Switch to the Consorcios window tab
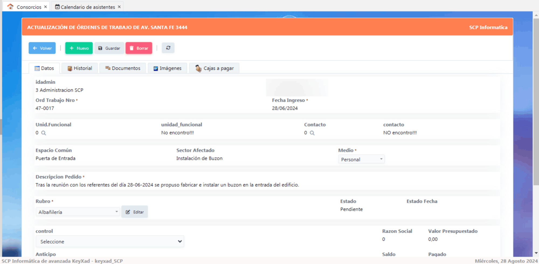The height and width of the screenshot is (264, 539). click(x=26, y=7)
